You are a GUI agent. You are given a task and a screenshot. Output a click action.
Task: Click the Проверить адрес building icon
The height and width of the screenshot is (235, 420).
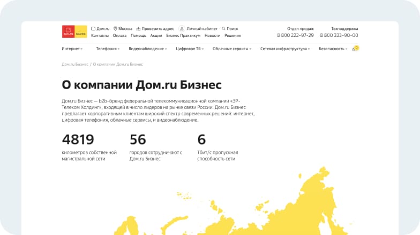[x=138, y=29]
